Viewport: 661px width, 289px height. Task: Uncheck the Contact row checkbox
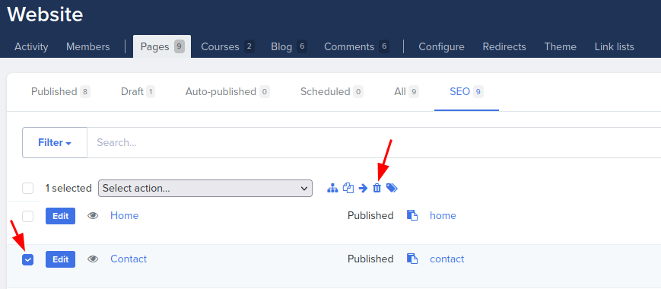click(28, 260)
